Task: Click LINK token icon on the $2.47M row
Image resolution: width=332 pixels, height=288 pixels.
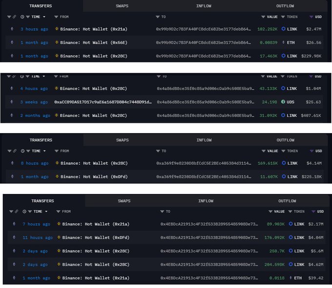Action: click(283, 29)
